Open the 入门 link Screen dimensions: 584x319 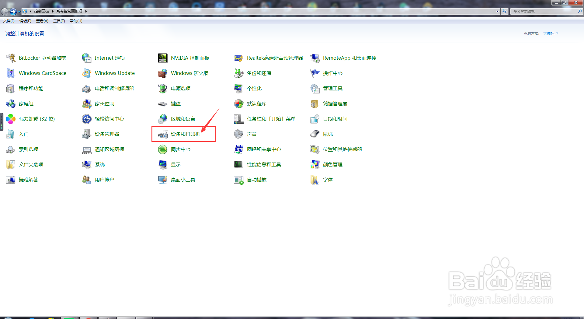coord(24,134)
